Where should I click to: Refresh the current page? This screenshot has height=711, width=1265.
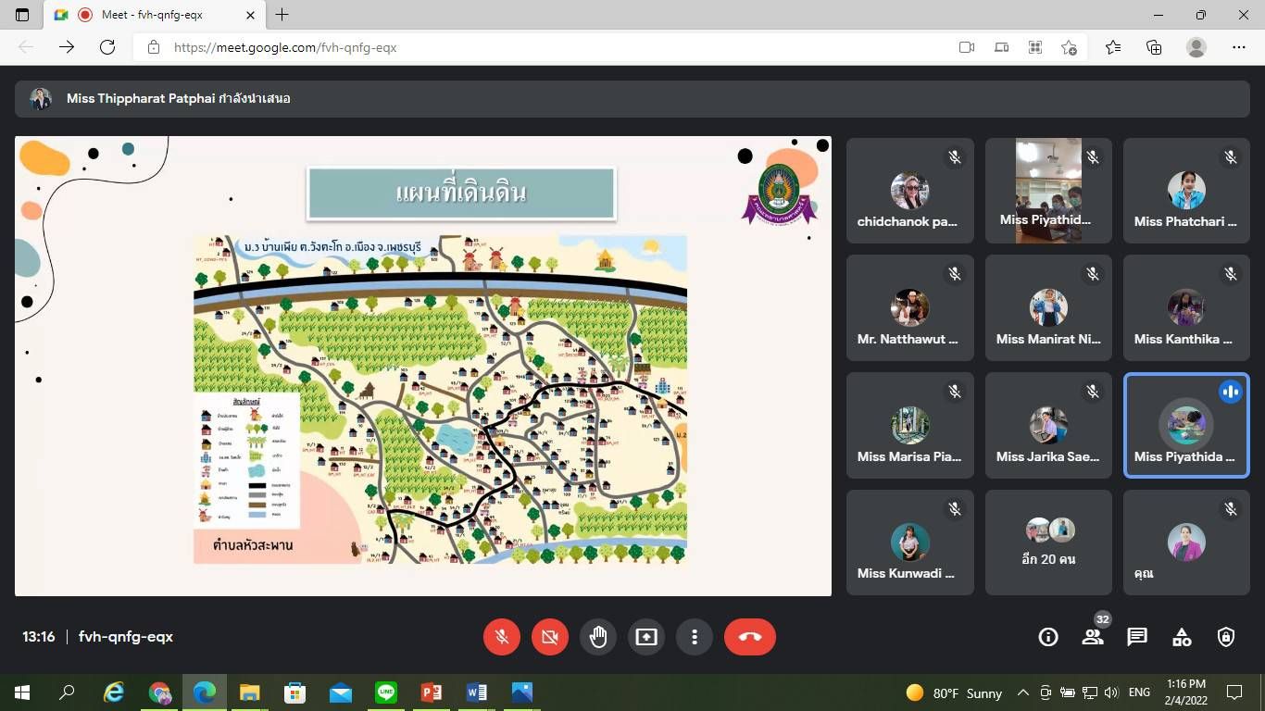click(107, 47)
